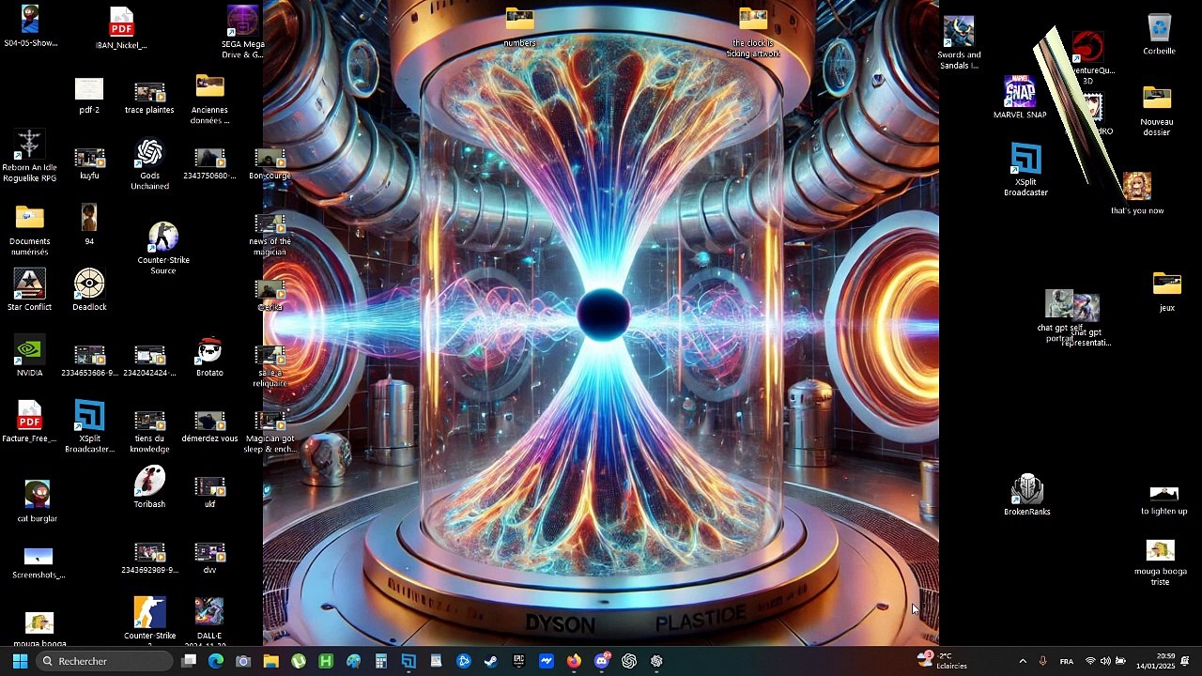Image resolution: width=1202 pixels, height=676 pixels.
Task: Open uTorrent from the taskbar
Action: [x=299, y=661]
